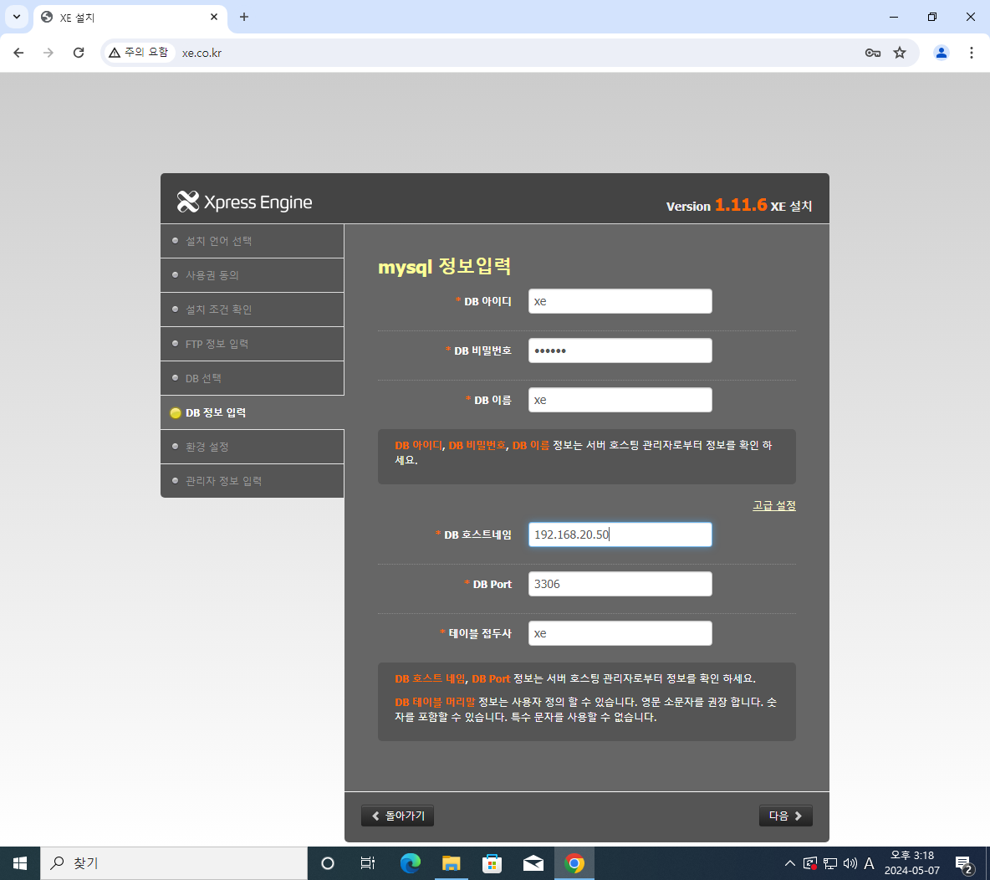The image size is (990, 880).
Task: Open the notification center icon
Action: 963,864
